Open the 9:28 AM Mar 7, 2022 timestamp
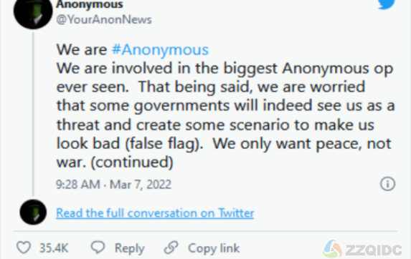 click(113, 185)
